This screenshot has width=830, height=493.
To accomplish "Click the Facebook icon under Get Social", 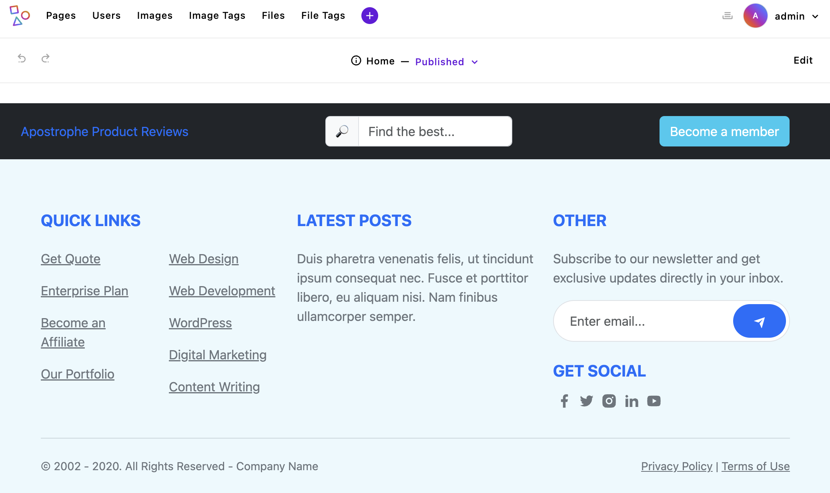I will [564, 401].
